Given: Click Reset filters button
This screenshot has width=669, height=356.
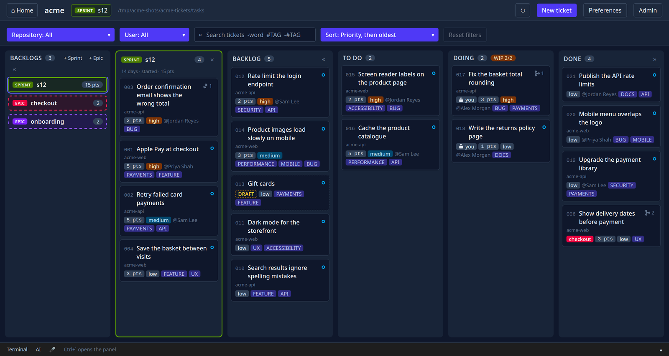Looking at the screenshot, I should pos(465,35).
